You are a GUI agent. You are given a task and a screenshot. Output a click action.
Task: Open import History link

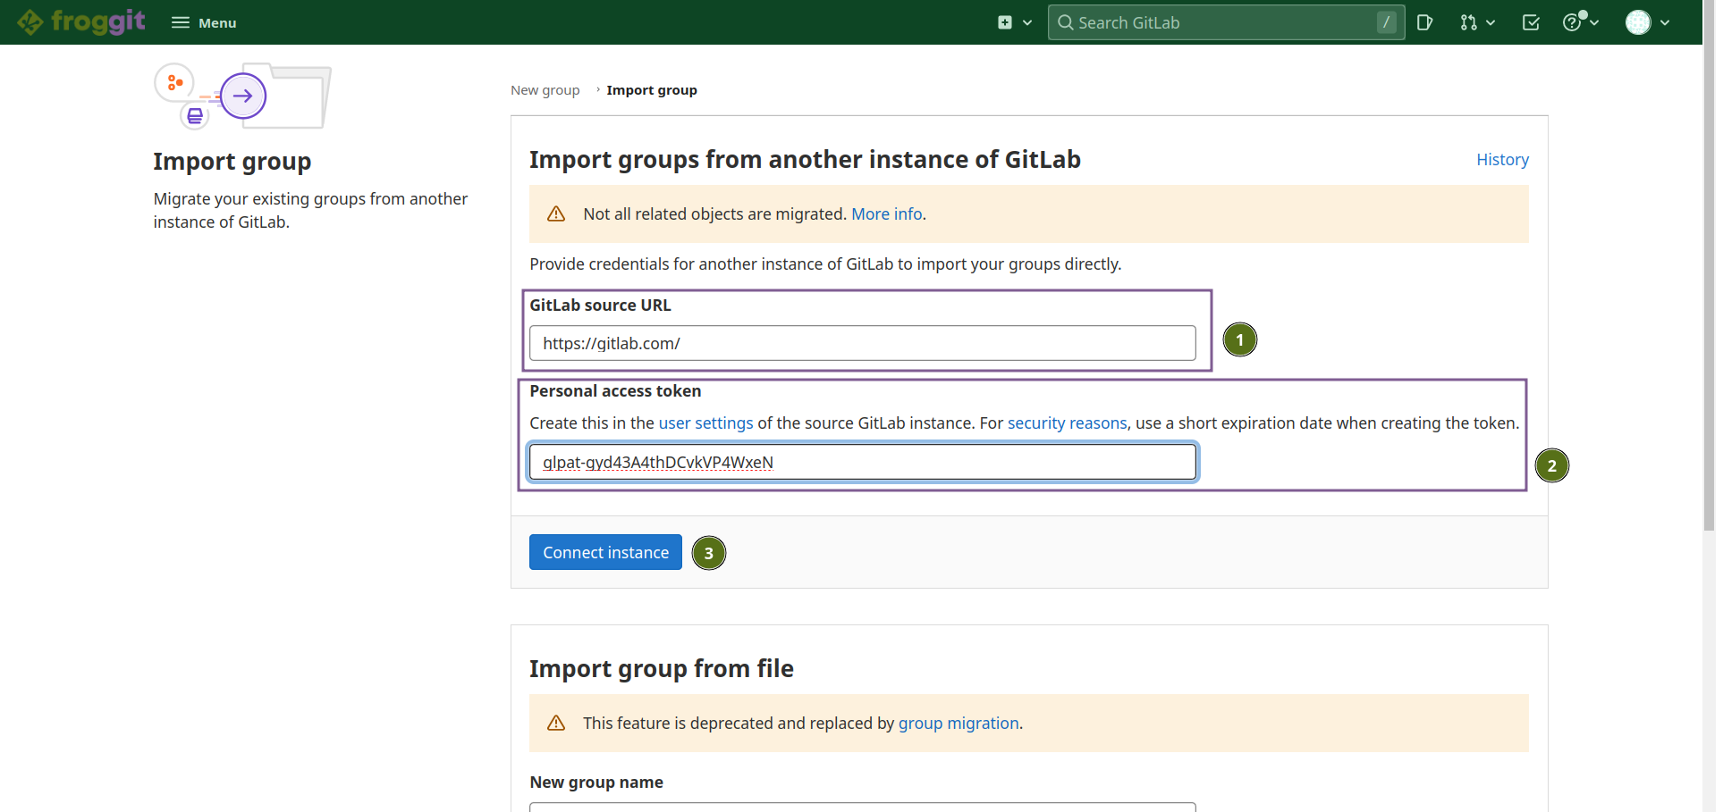pos(1502,159)
